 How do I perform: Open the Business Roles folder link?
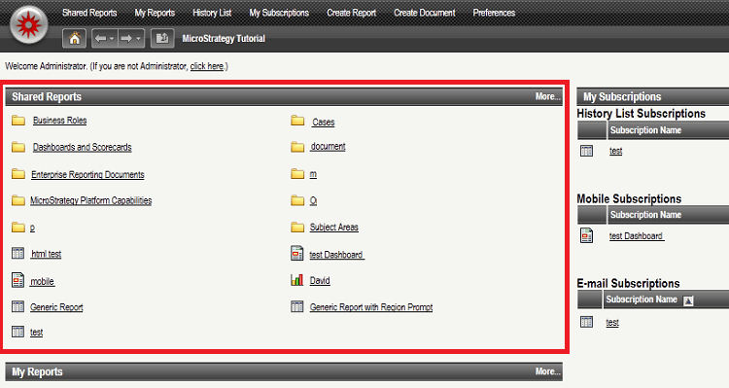60,121
